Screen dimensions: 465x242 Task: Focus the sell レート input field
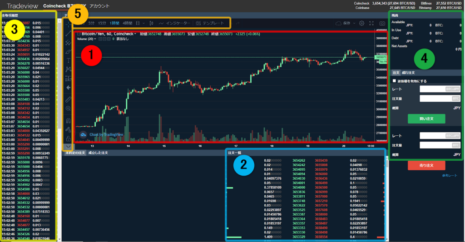click(x=440, y=136)
